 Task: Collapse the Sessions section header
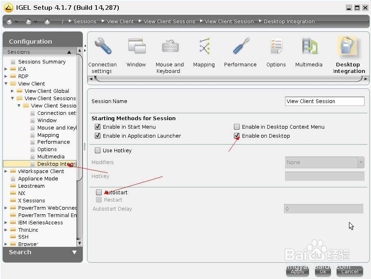pos(69,52)
